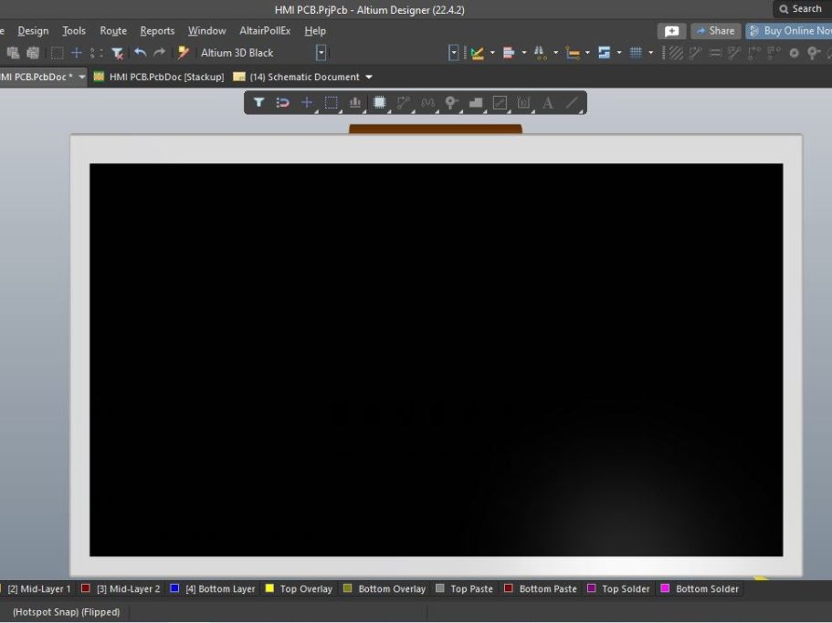
Task: Open the Design menu
Action: click(x=33, y=31)
